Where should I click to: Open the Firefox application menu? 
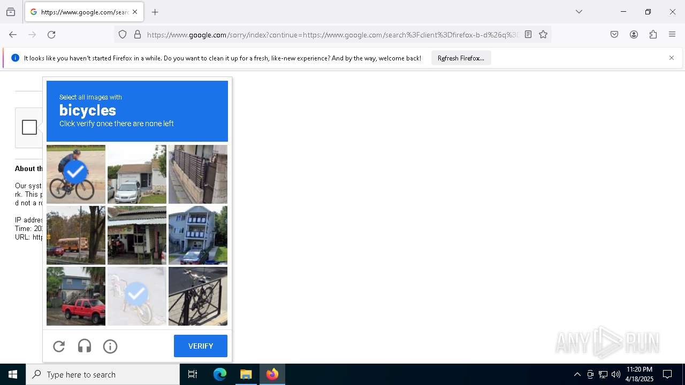pos(672,35)
